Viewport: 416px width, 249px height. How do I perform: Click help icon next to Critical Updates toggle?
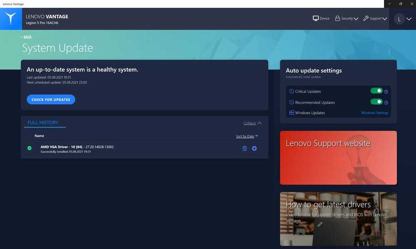pyautogui.click(x=386, y=92)
